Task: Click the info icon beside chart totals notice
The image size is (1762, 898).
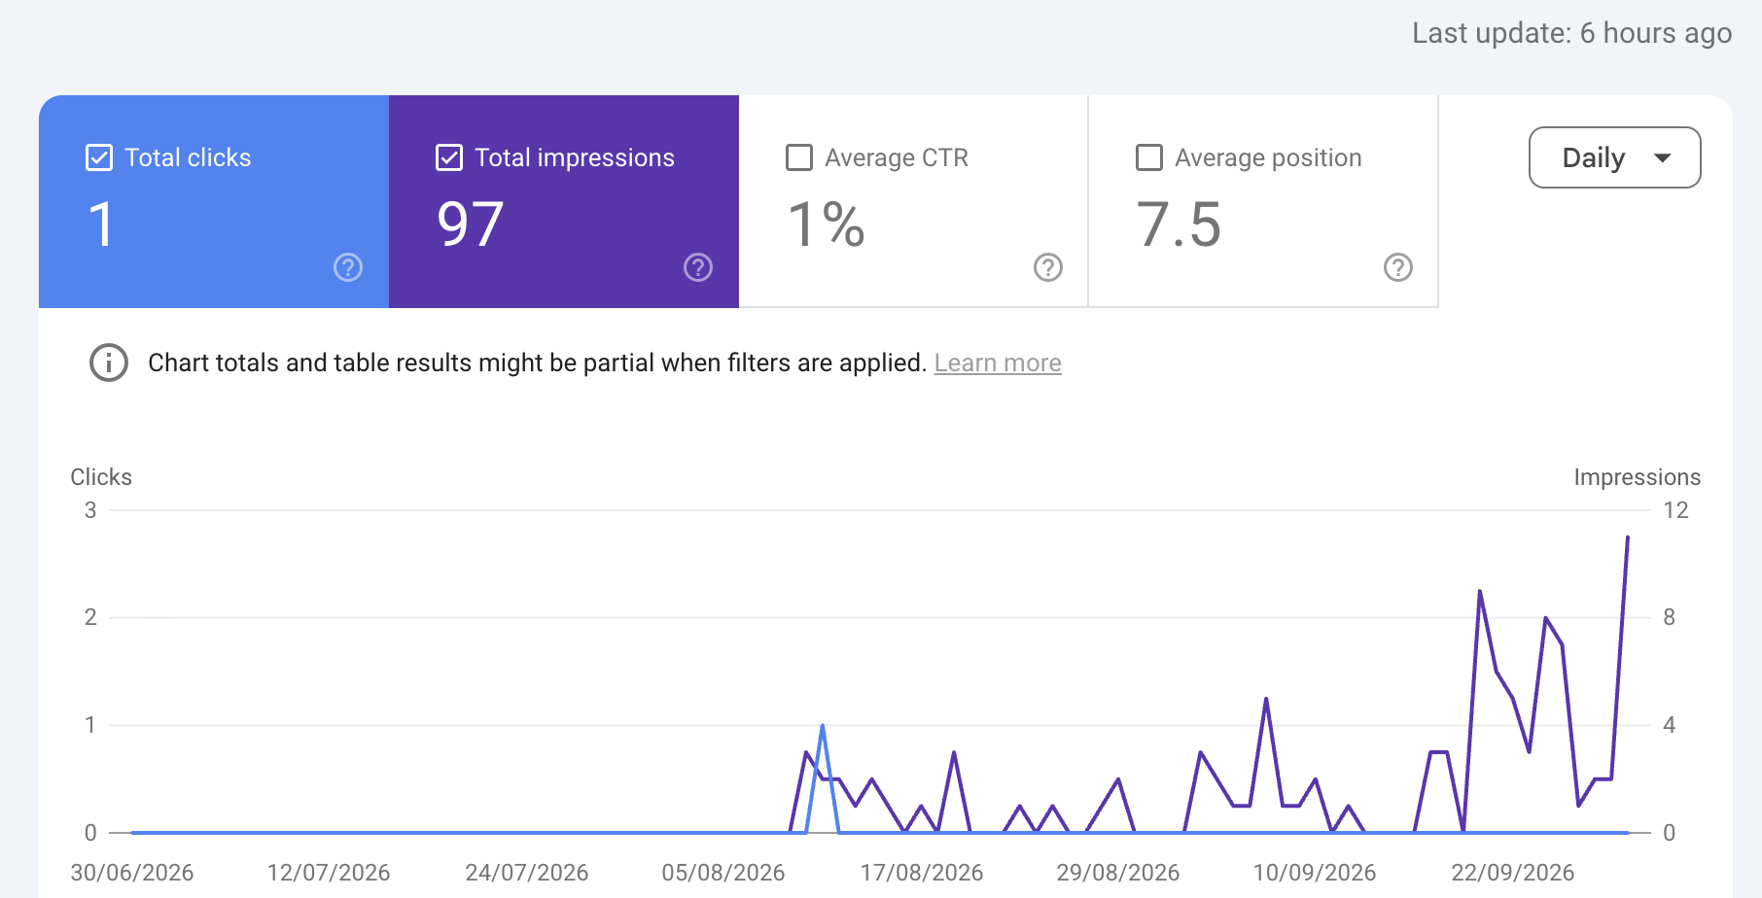Action: (109, 363)
